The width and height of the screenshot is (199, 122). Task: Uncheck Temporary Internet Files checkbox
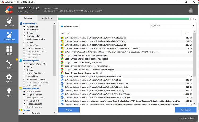(24, 64)
